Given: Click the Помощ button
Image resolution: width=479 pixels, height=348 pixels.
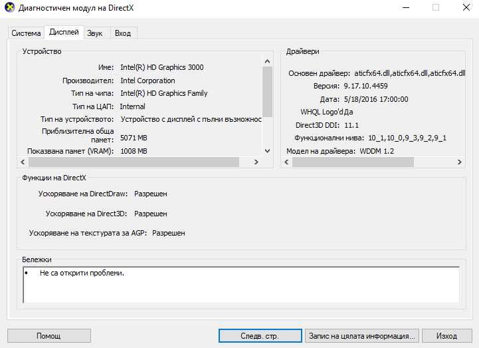Looking at the screenshot, I should tap(49, 336).
